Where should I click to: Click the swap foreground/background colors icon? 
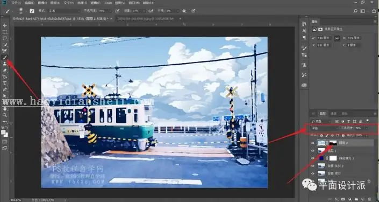(7, 128)
